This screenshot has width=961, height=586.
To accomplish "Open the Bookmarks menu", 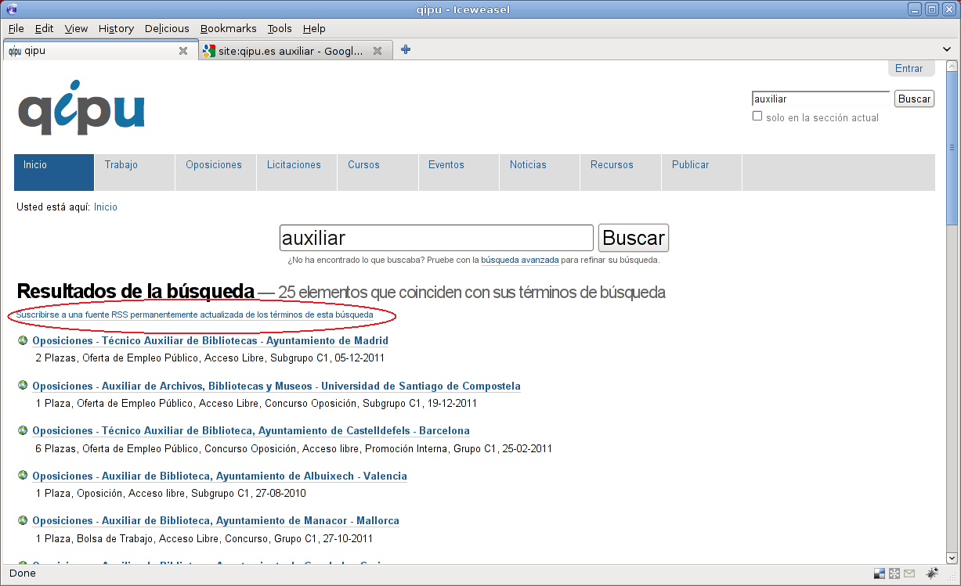I will (228, 28).
